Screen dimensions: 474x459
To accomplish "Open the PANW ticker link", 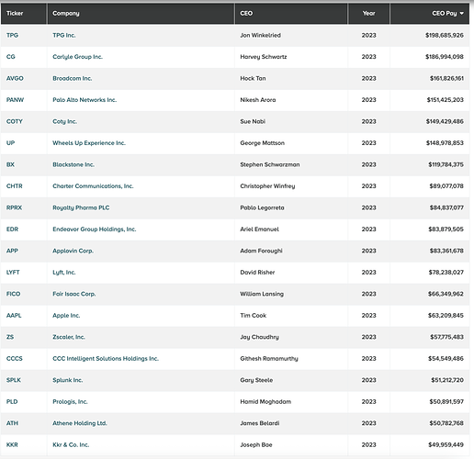I will (15, 100).
